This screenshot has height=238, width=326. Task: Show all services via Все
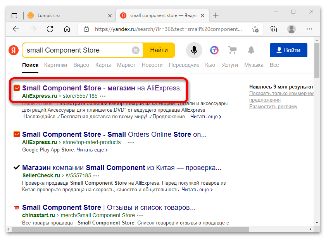(x=274, y=65)
